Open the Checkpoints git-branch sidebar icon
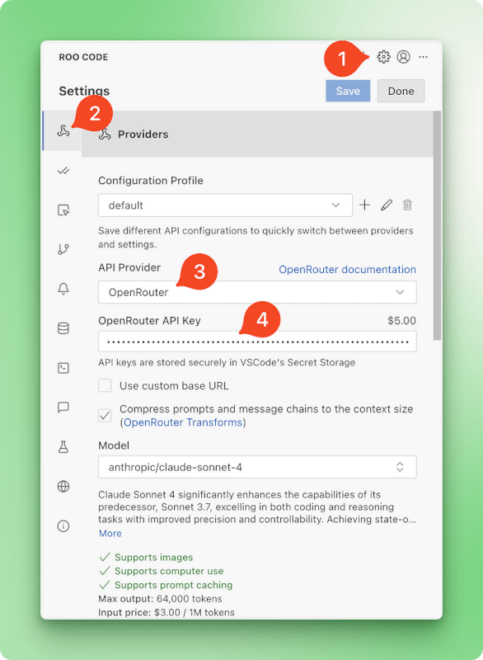 click(x=63, y=249)
